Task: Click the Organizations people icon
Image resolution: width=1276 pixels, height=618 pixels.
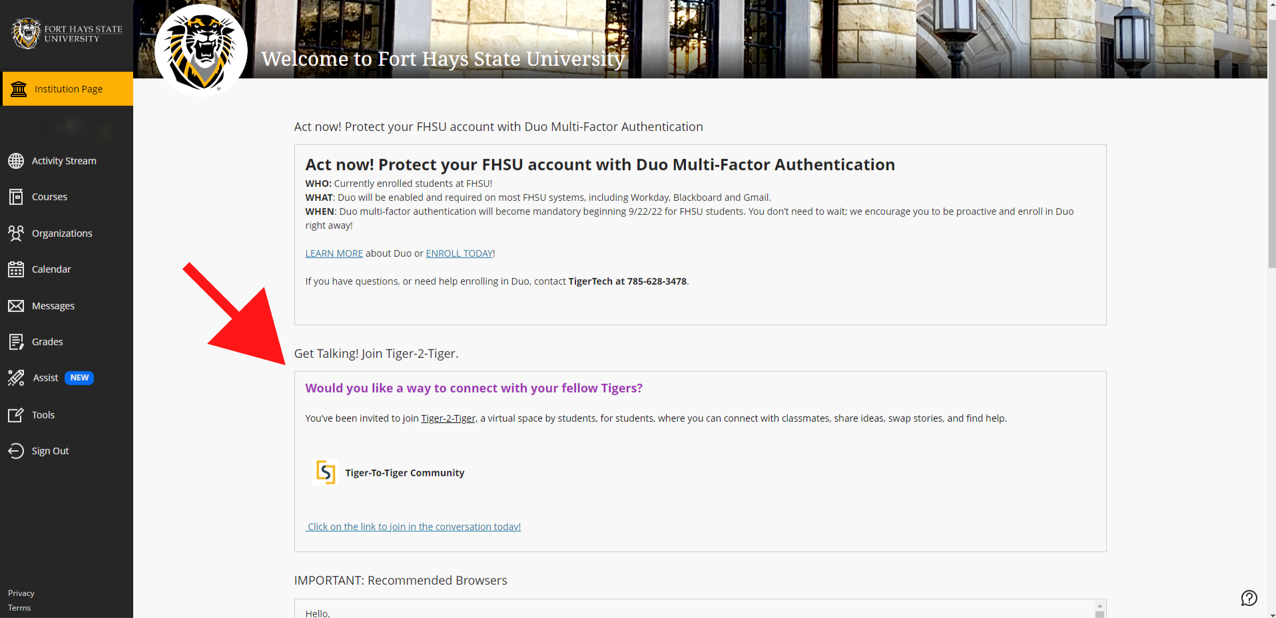Action: [x=16, y=233]
